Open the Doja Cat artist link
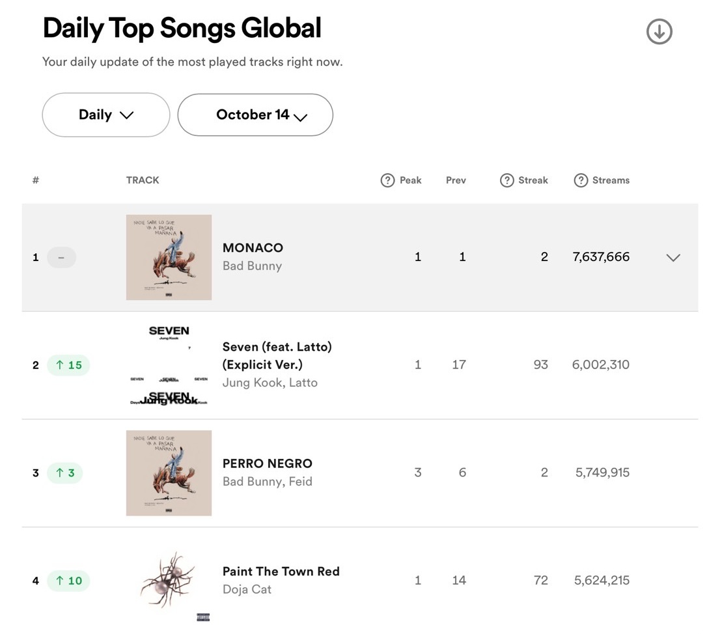722x634 pixels. [247, 589]
